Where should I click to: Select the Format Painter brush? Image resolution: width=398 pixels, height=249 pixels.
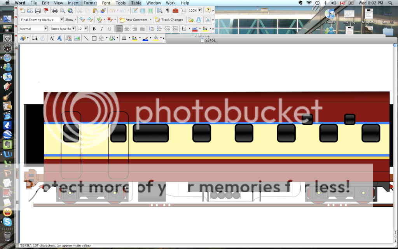click(103, 11)
